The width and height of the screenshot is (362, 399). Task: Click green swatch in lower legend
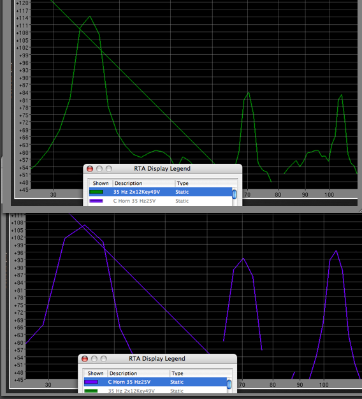(x=91, y=391)
